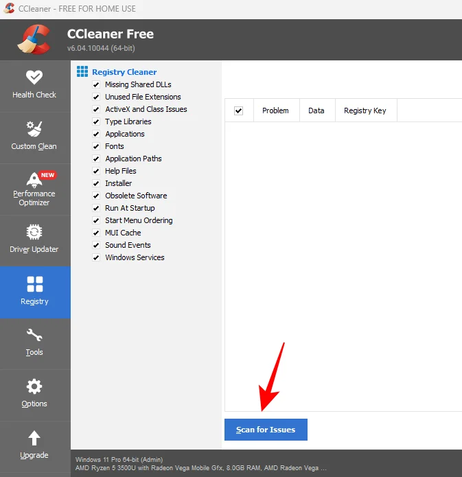This screenshot has height=477, width=462.
Task: Uncheck the Windows Services option
Action: click(x=96, y=257)
